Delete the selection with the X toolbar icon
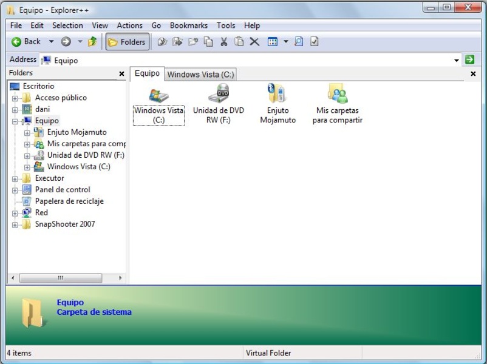 (x=254, y=41)
